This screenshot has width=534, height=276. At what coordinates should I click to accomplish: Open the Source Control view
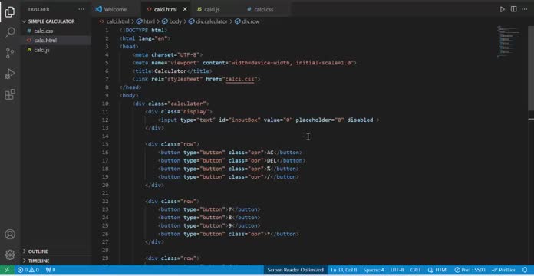pos(10,53)
